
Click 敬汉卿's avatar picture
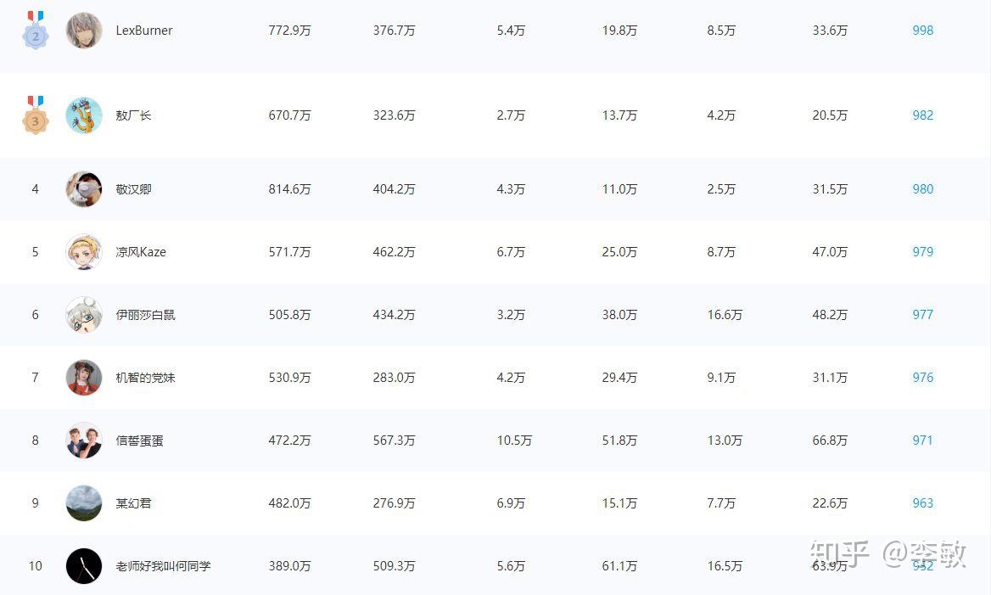[84, 189]
